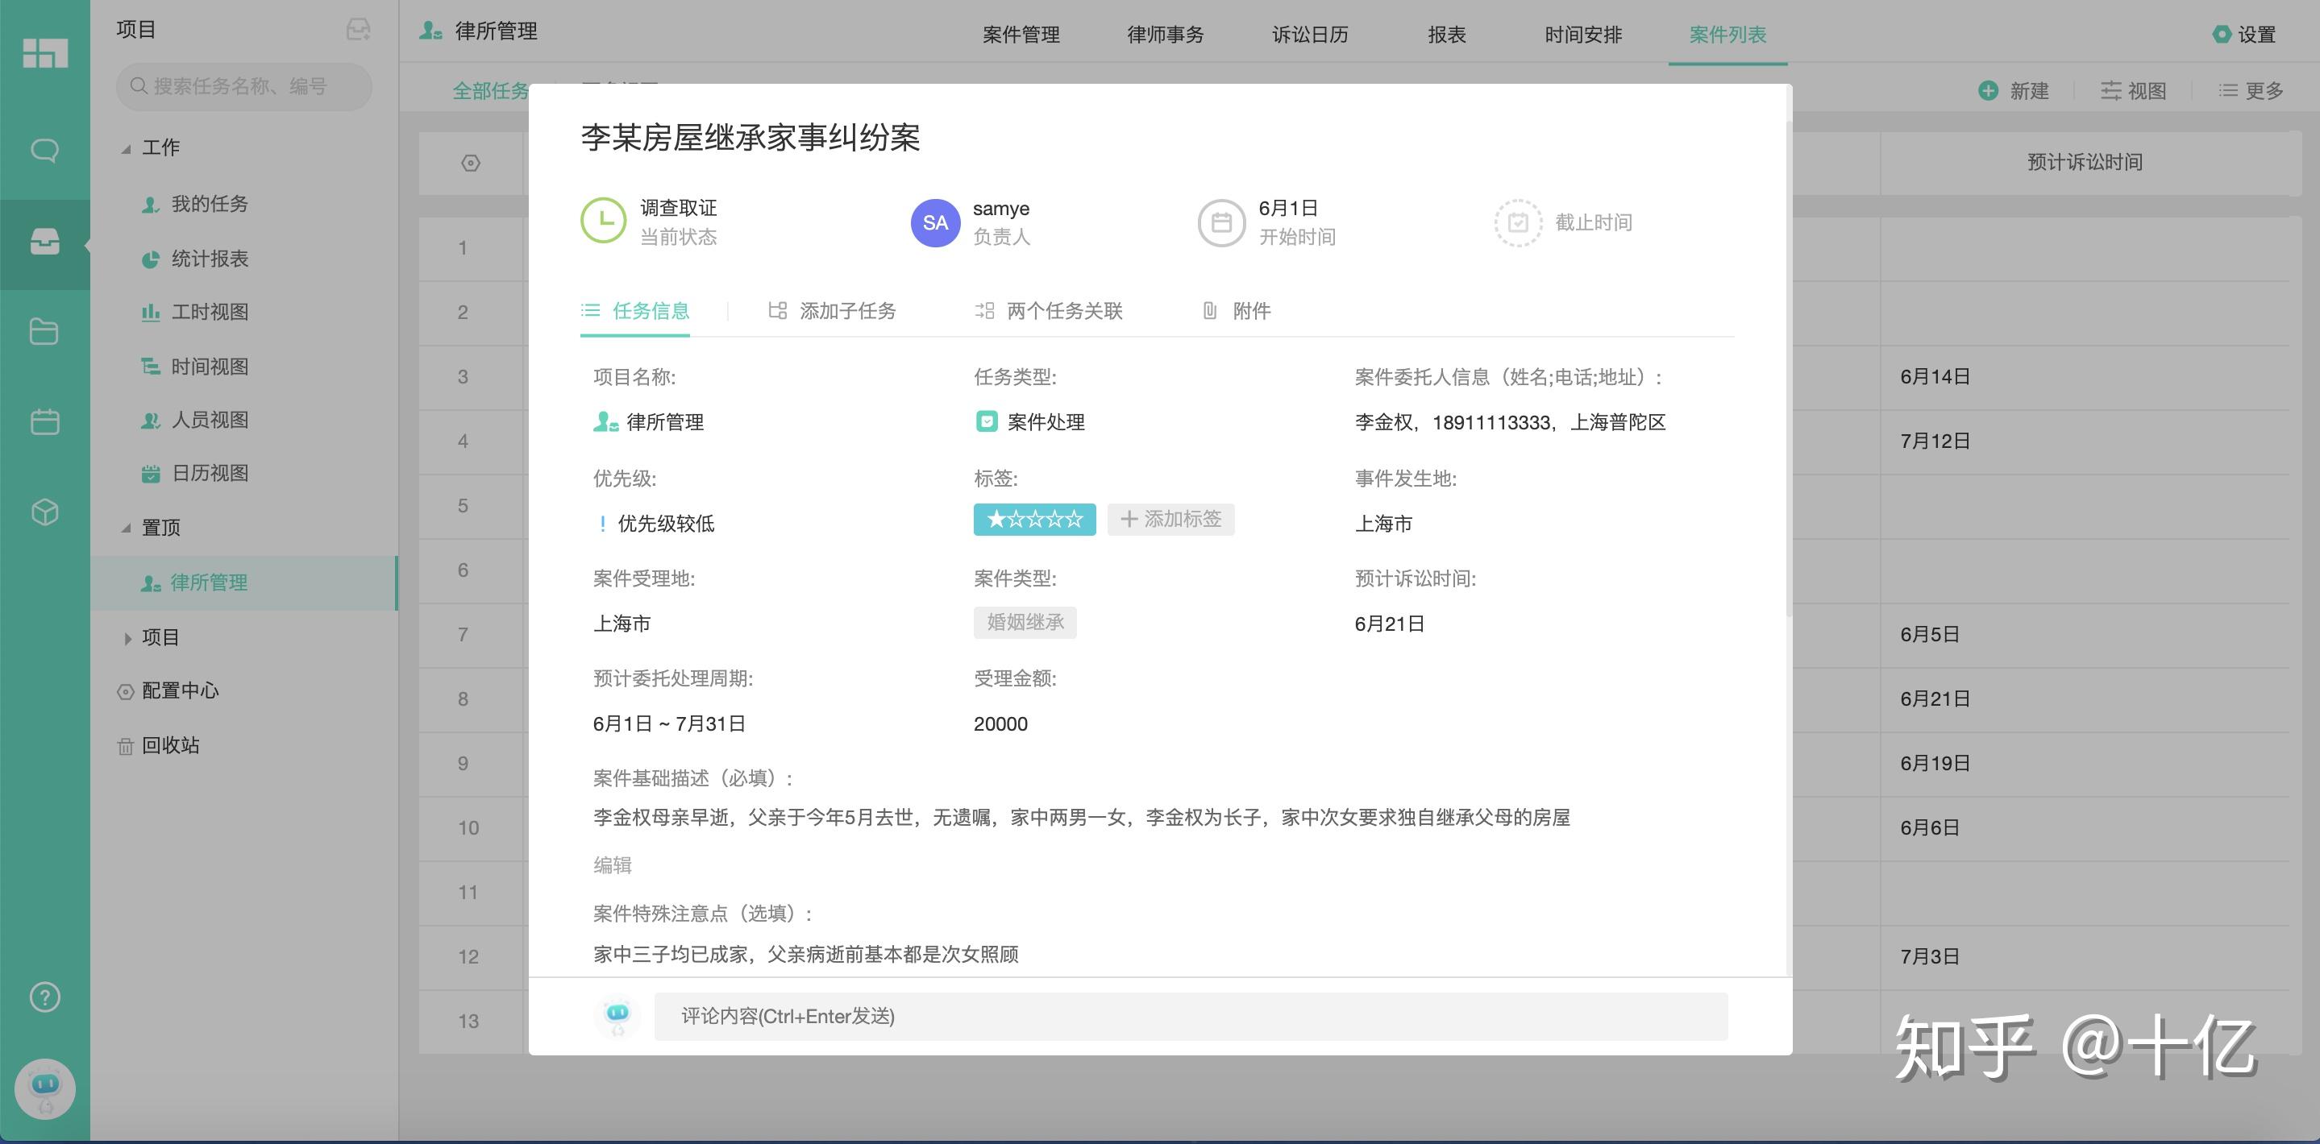Select the 任务信息 tab in dialog
2320x1144 pixels.
coord(635,310)
